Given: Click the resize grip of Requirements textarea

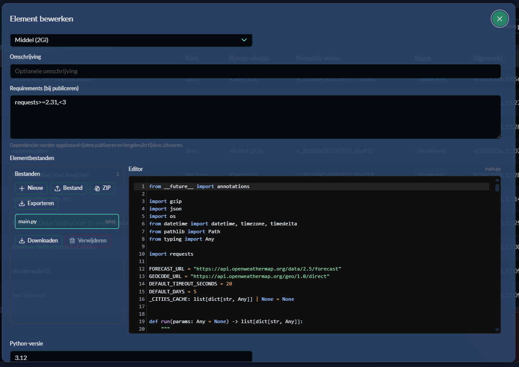Looking at the screenshot, I should 498,136.
